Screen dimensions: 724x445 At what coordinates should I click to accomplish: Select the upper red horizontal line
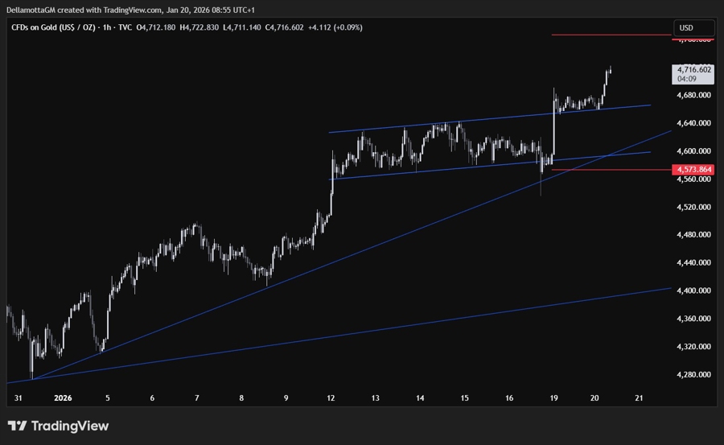611,35
